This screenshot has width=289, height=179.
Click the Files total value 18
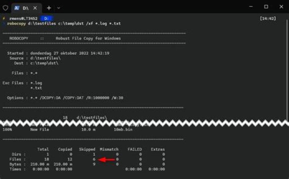coord(47,159)
